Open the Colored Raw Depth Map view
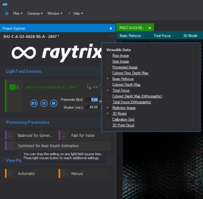The image size is (203, 199). pos(130,73)
